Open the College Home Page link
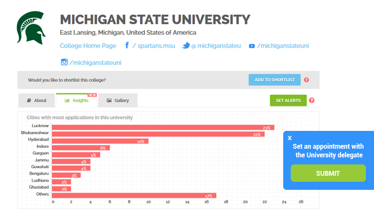This screenshot has width=374, height=212. [88, 45]
